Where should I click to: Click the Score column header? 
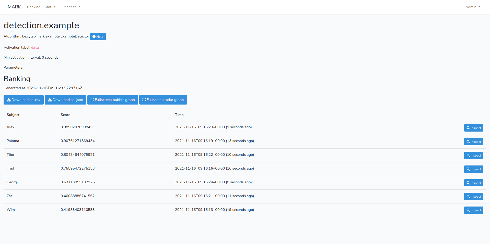tap(65, 115)
